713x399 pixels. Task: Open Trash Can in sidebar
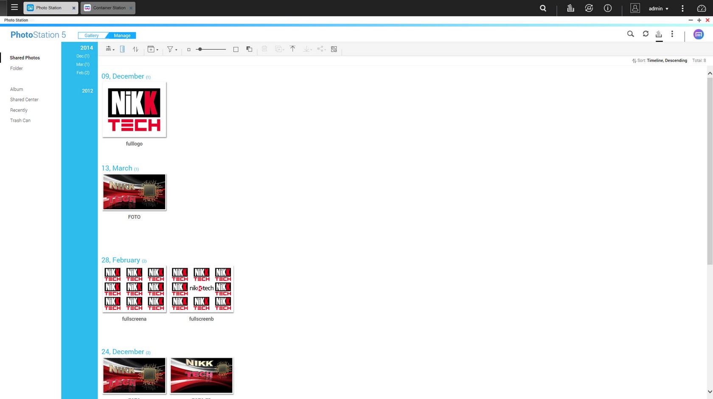click(20, 121)
